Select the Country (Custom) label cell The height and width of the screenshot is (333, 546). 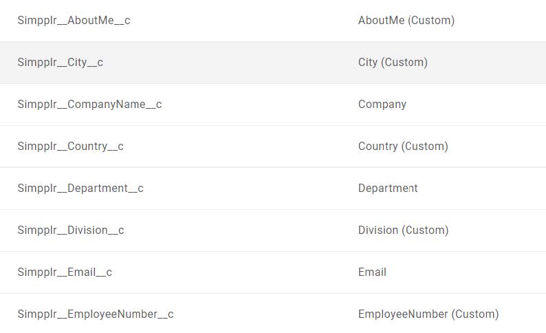403,147
